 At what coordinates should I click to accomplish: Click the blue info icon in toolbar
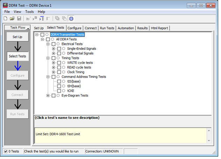71,18
